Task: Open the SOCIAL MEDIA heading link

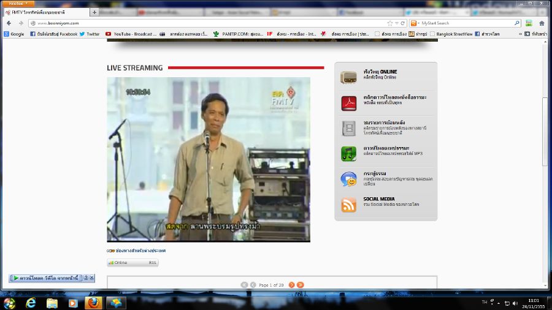Action: coord(379,199)
